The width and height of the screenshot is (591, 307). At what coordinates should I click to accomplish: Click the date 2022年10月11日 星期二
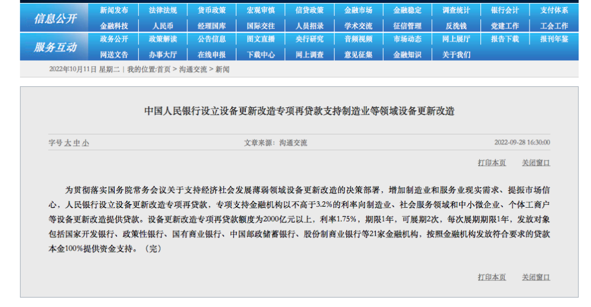pos(85,69)
